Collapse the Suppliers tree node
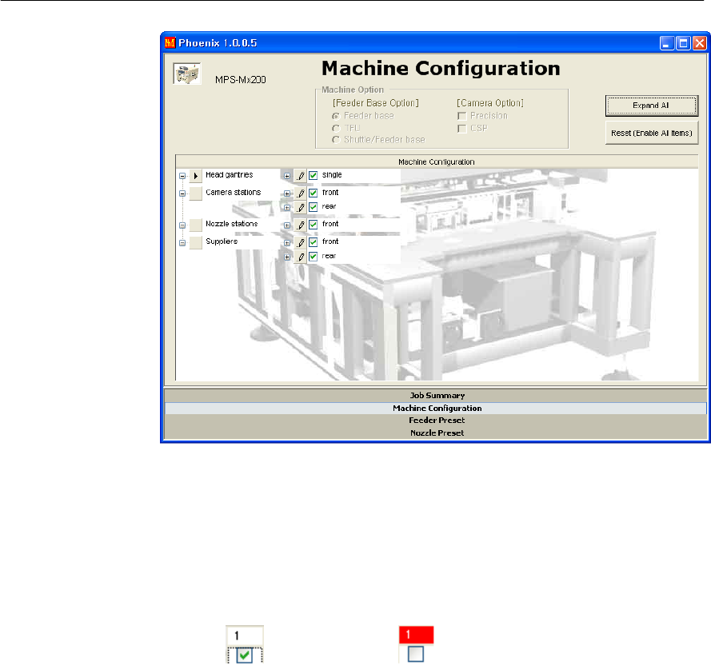The image size is (711, 666). click(182, 242)
